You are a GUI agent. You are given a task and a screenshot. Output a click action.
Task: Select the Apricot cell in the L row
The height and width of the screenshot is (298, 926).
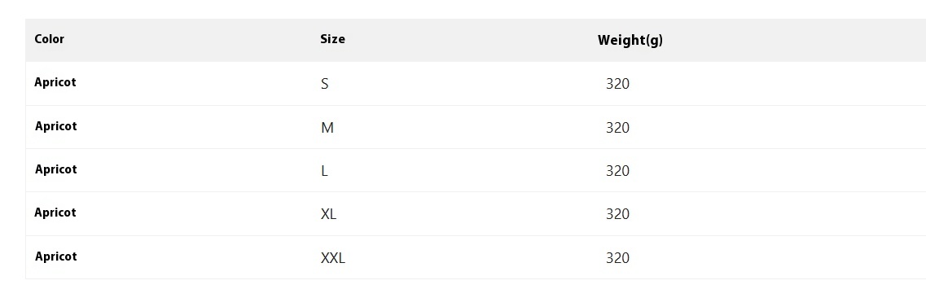point(55,169)
